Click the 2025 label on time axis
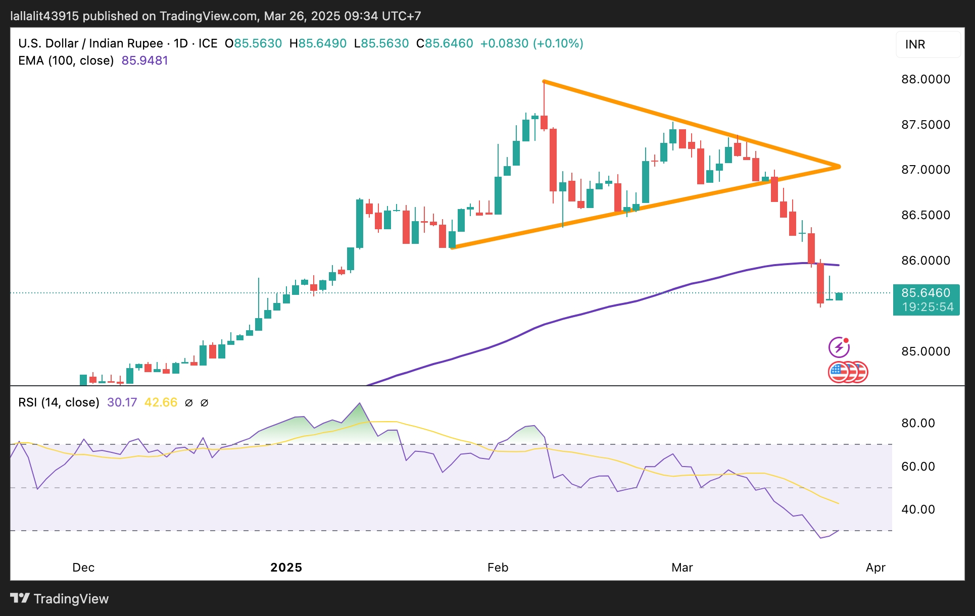 pos(286,568)
